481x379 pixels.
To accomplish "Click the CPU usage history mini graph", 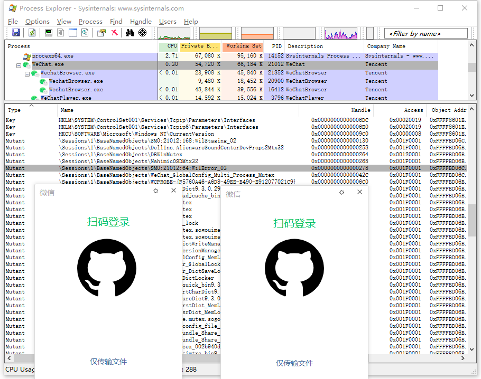I will click(x=173, y=33).
